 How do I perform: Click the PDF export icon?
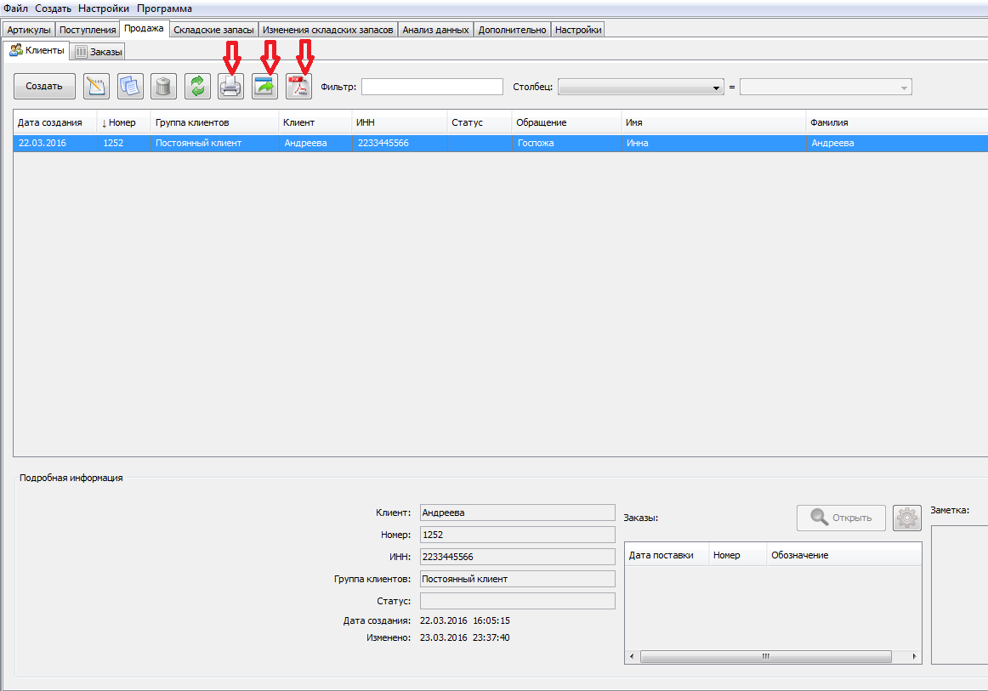(x=298, y=87)
